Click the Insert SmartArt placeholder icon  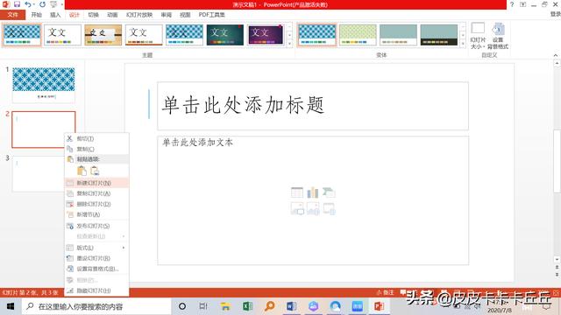(x=329, y=192)
